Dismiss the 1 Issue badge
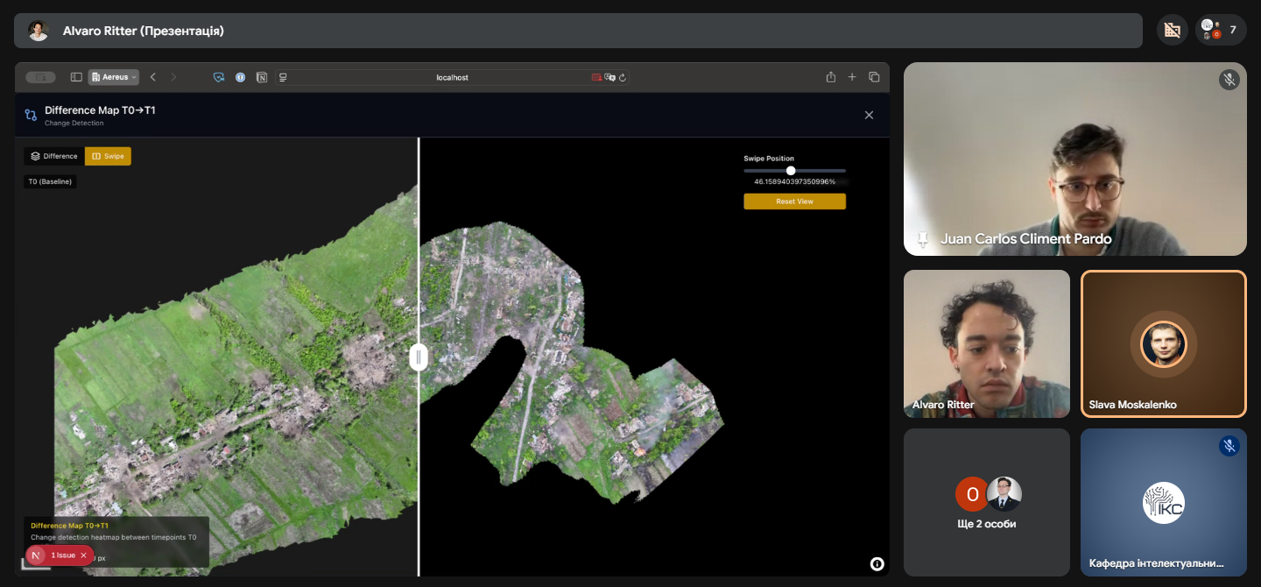The image size is (1261, 587). tap(84, 555)
